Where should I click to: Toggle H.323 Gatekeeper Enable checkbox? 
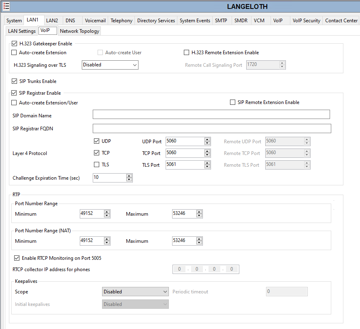pyautogui.click(x=14, y=44)
